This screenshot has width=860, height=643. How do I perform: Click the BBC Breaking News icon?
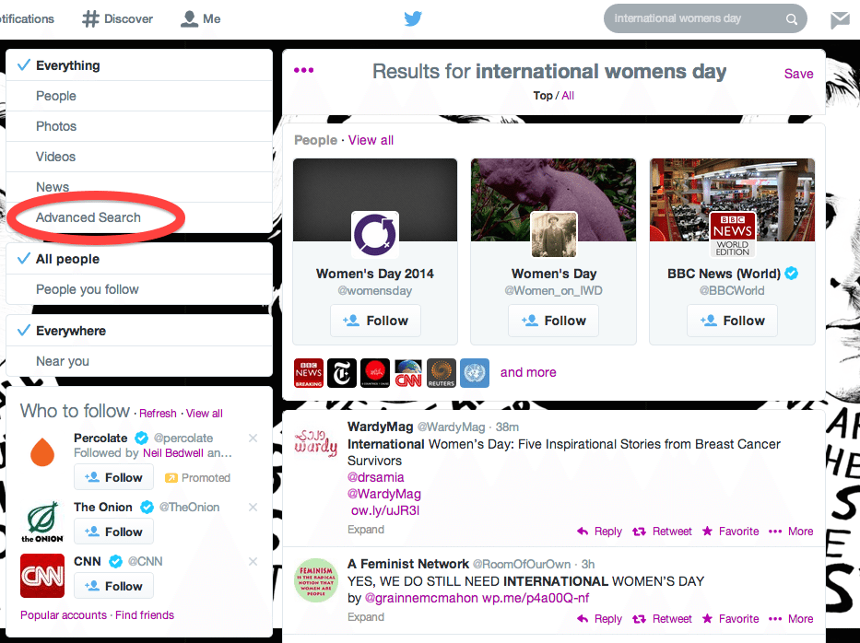pos(309,373)
